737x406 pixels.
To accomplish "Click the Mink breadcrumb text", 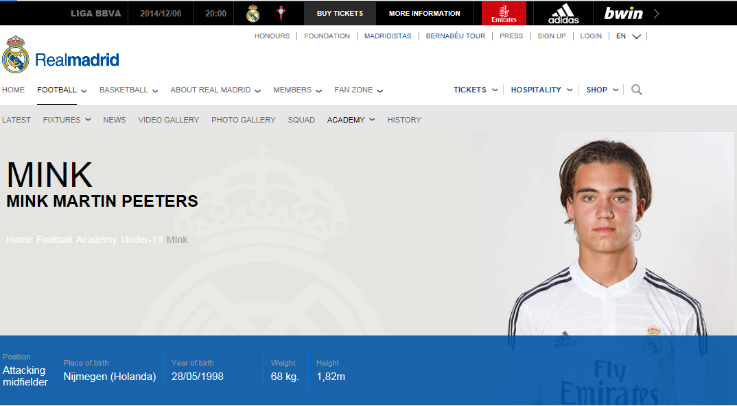I will 177,240.
